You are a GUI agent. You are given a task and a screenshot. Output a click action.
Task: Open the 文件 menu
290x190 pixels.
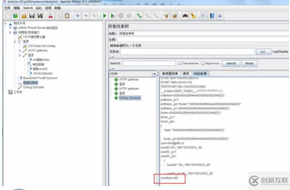(7, 8)
